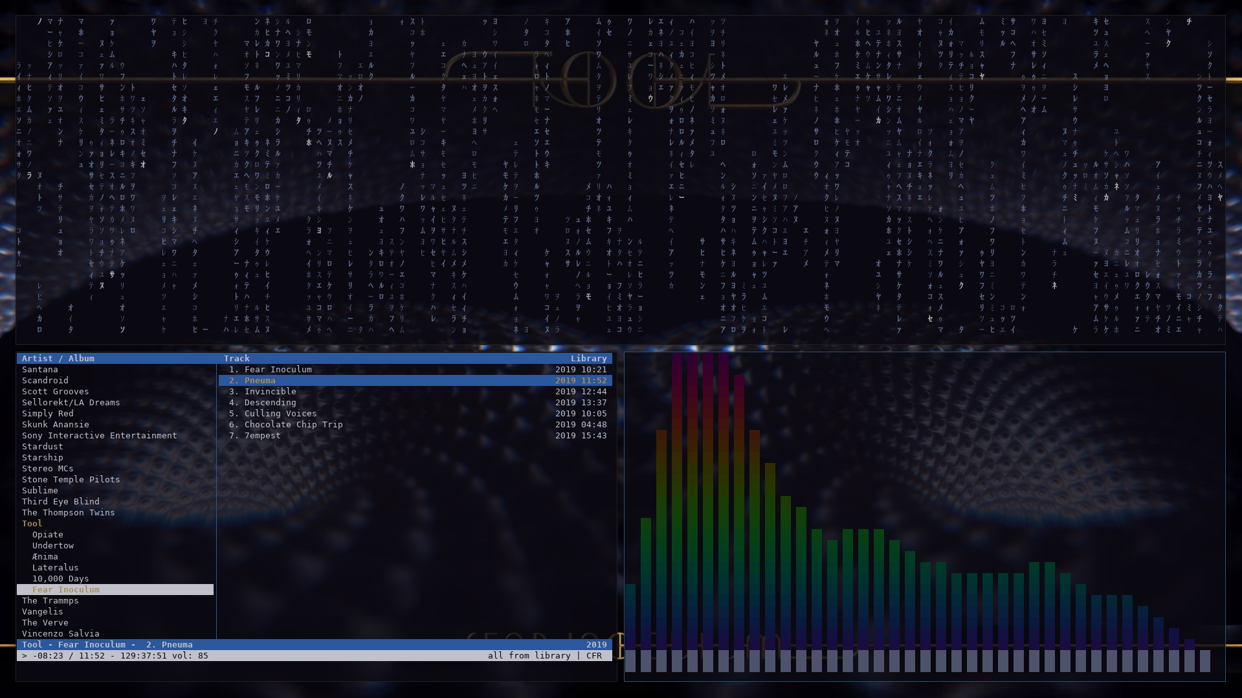Screen dimensions: 1242x698
Task: Open the Lateralus album
Action: click(55, 568)
